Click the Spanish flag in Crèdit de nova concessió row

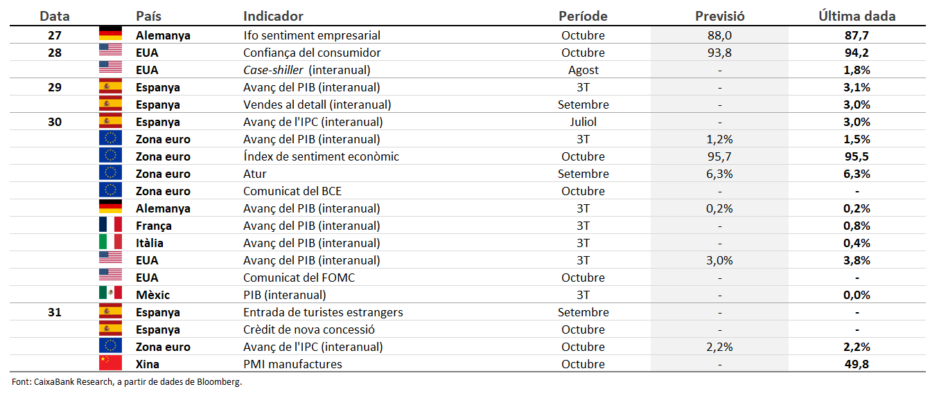tap(111, 329)
